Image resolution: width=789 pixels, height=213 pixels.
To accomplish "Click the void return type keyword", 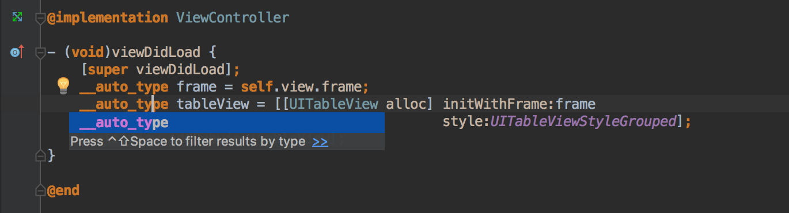I will 88,52.
